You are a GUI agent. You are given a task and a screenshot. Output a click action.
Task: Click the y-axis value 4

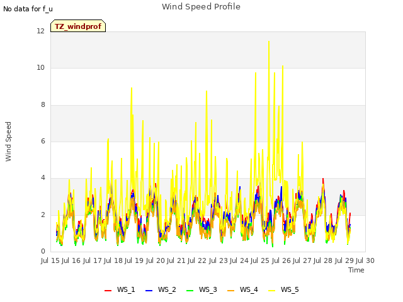click(43, 177)
